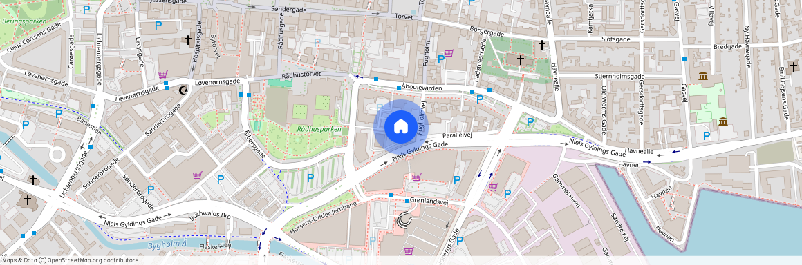Select the Søndergade street label
This screenshot has height=265, width=802.
point(290,10)
